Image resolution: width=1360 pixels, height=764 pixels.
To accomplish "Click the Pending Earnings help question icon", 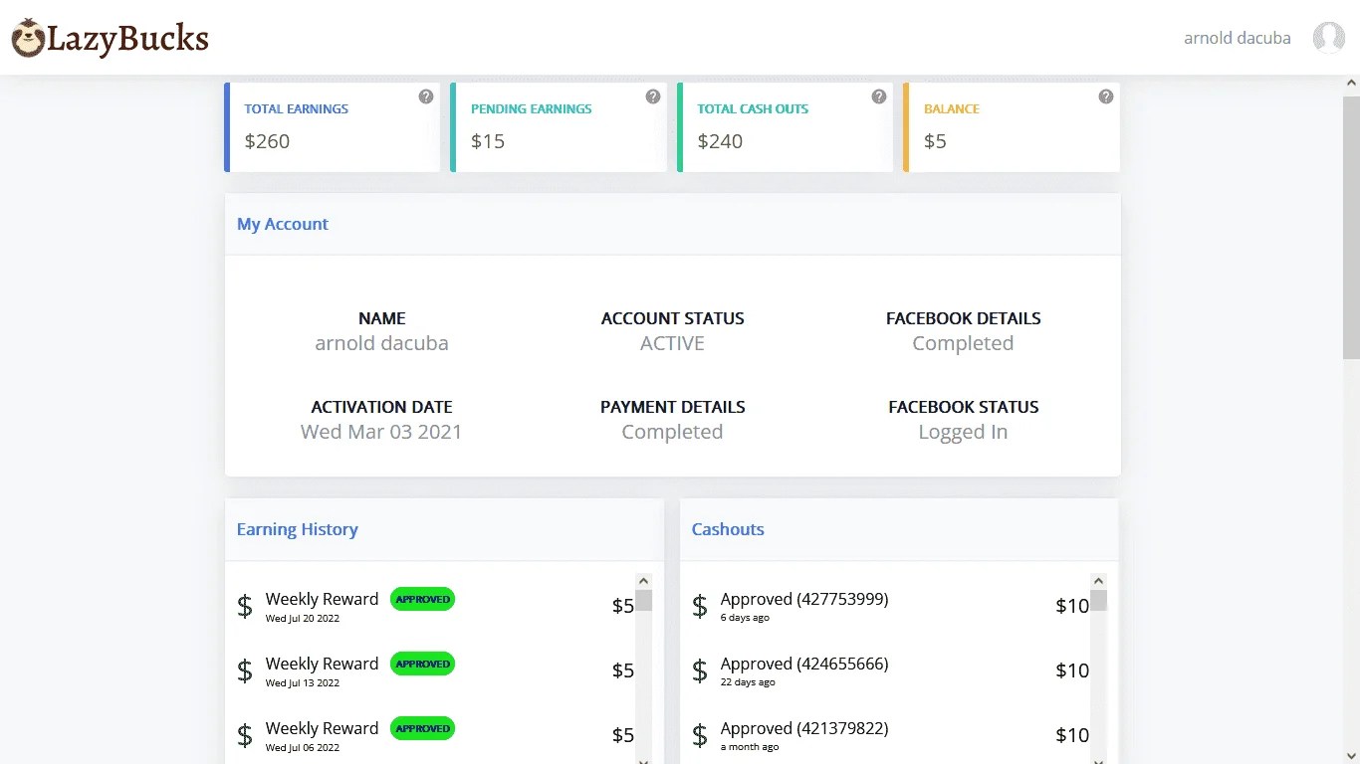I will click(x=653, y=96).
